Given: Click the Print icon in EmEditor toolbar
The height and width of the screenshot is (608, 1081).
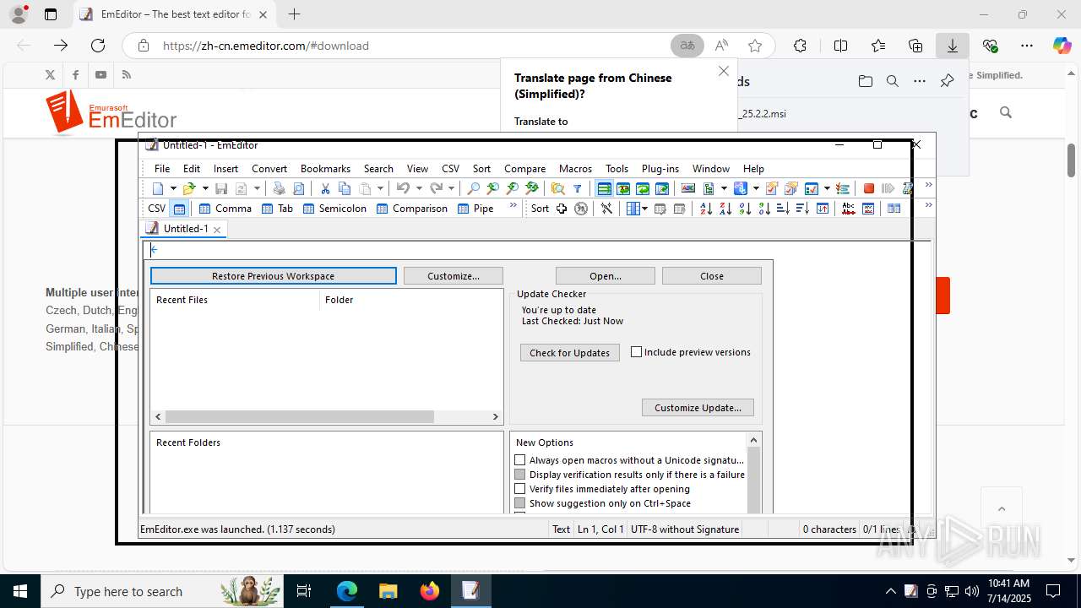Looking at the screenshot, I should pos(279,188).
